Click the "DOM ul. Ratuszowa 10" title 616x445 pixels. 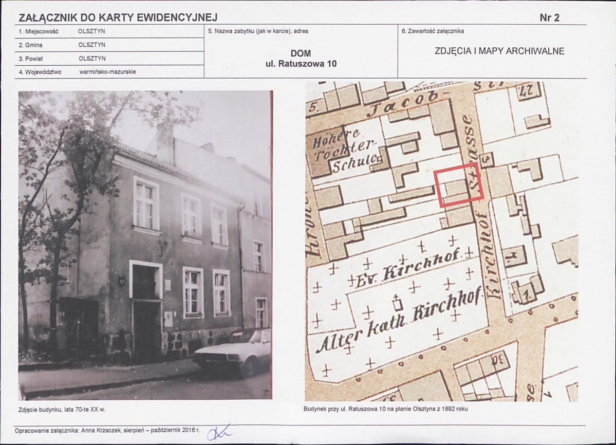click(301, 59)
